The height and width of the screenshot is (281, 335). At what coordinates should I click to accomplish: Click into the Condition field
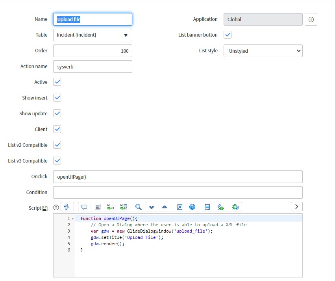[x=178, y=192]
